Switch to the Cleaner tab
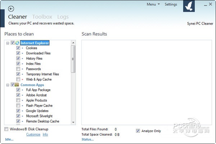Viewport: 216px width, 144px height. 18,17
